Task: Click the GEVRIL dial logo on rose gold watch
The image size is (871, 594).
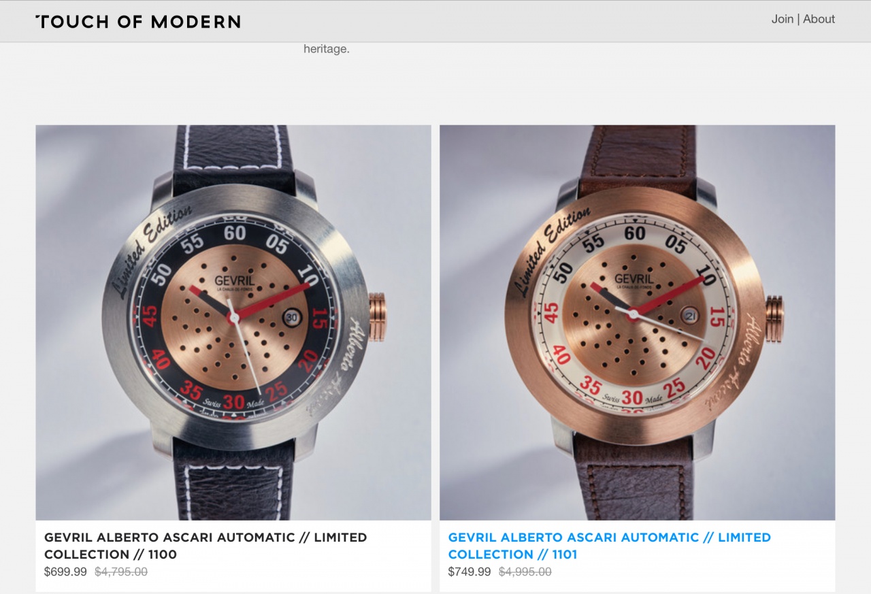Action: 634,278
